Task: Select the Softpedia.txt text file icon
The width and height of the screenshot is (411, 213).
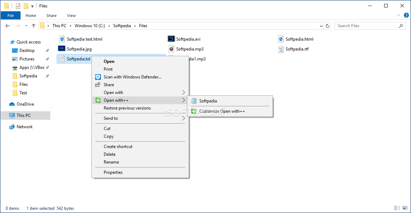Action: tap(62, 59)
